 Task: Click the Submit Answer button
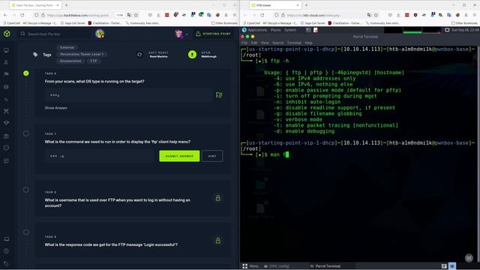[179, 156]
